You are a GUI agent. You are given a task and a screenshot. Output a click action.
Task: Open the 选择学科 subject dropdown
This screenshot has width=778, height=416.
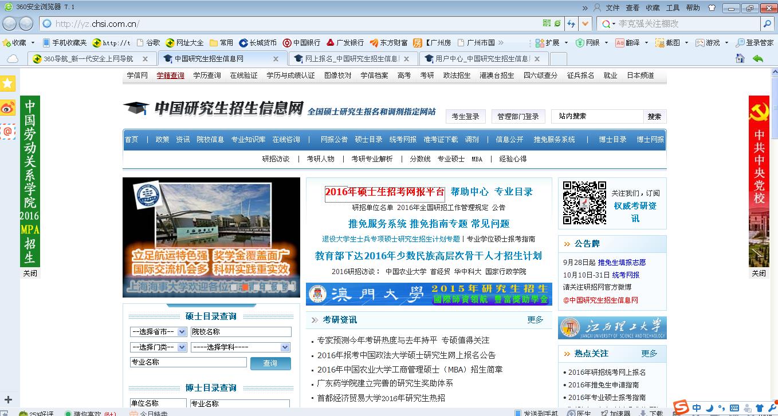pos(241,347)
